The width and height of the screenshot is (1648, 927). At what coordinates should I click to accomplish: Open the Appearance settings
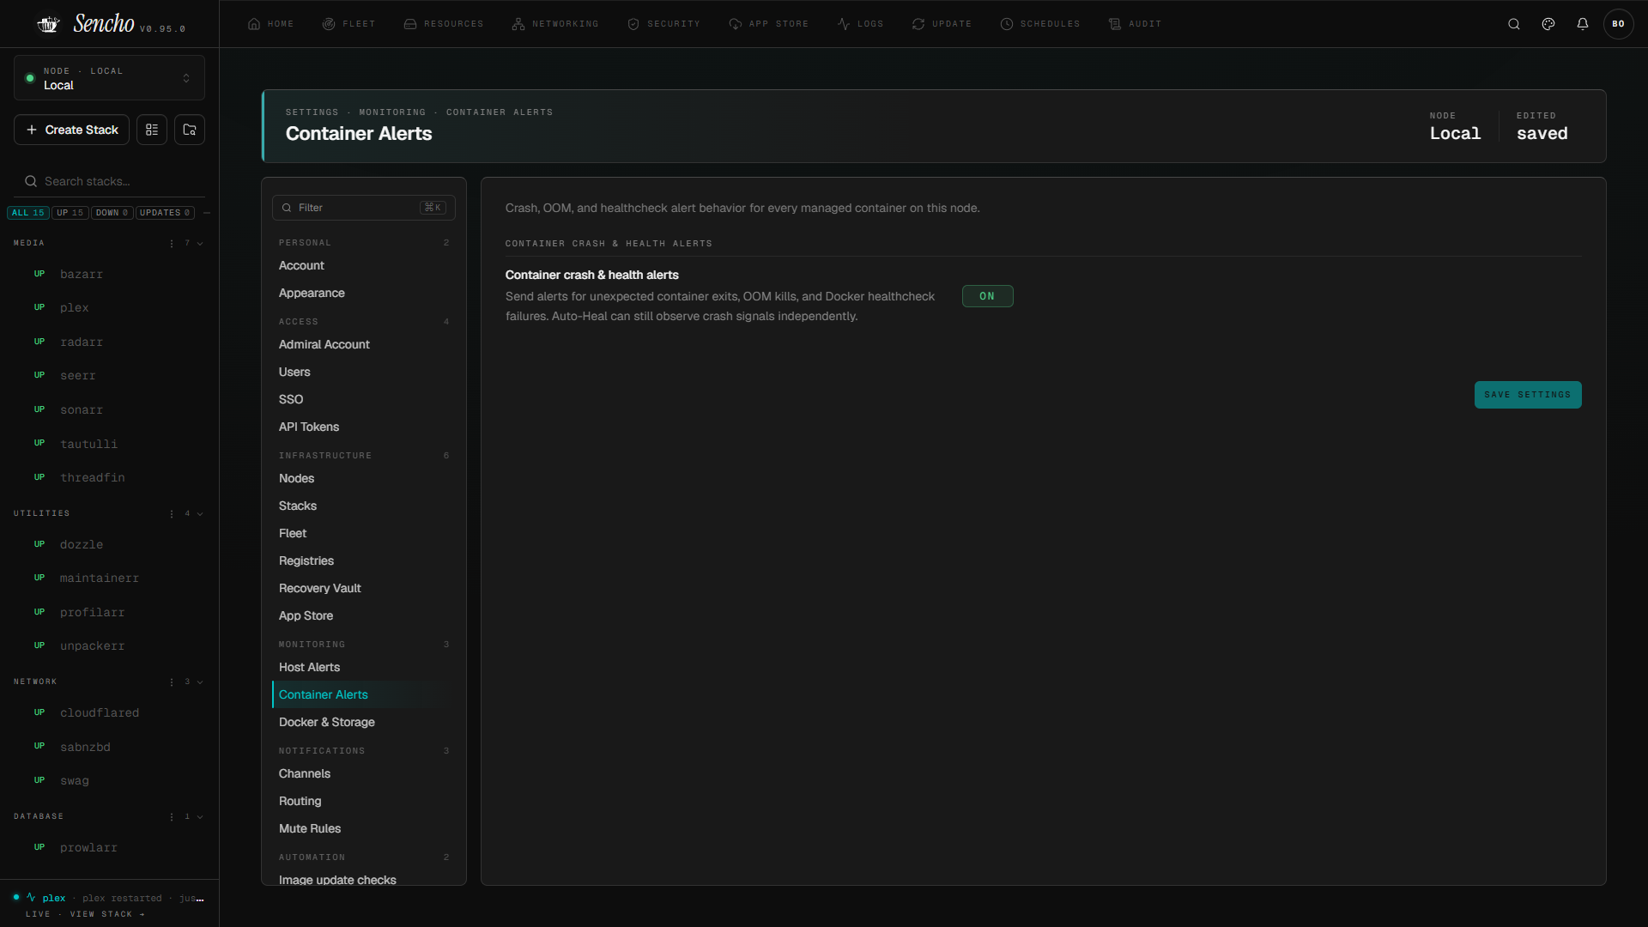(x=364, y=293)
